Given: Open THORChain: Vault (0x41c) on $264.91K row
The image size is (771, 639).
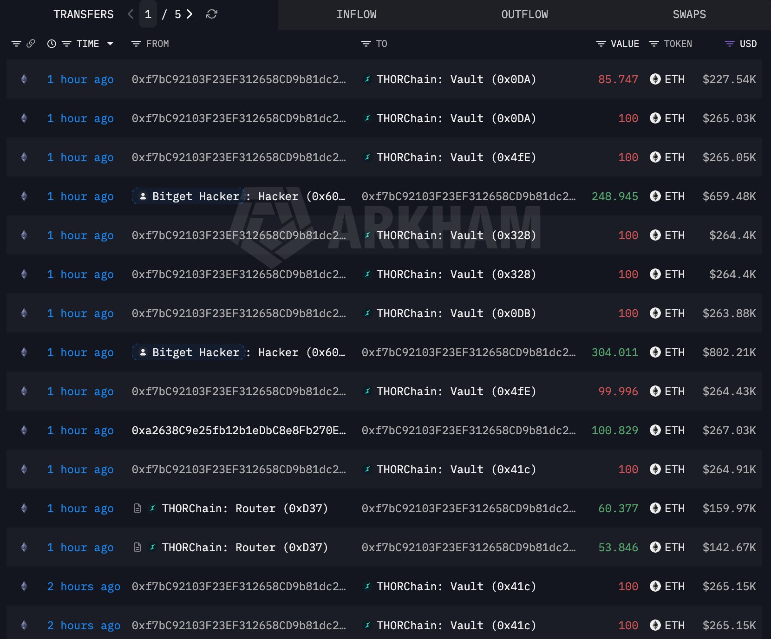Looking at the screenshot, I should [456, 469].
